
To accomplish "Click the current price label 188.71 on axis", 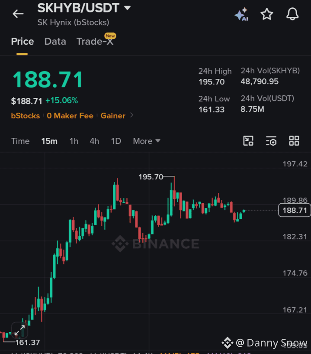I will click(295, 210).
